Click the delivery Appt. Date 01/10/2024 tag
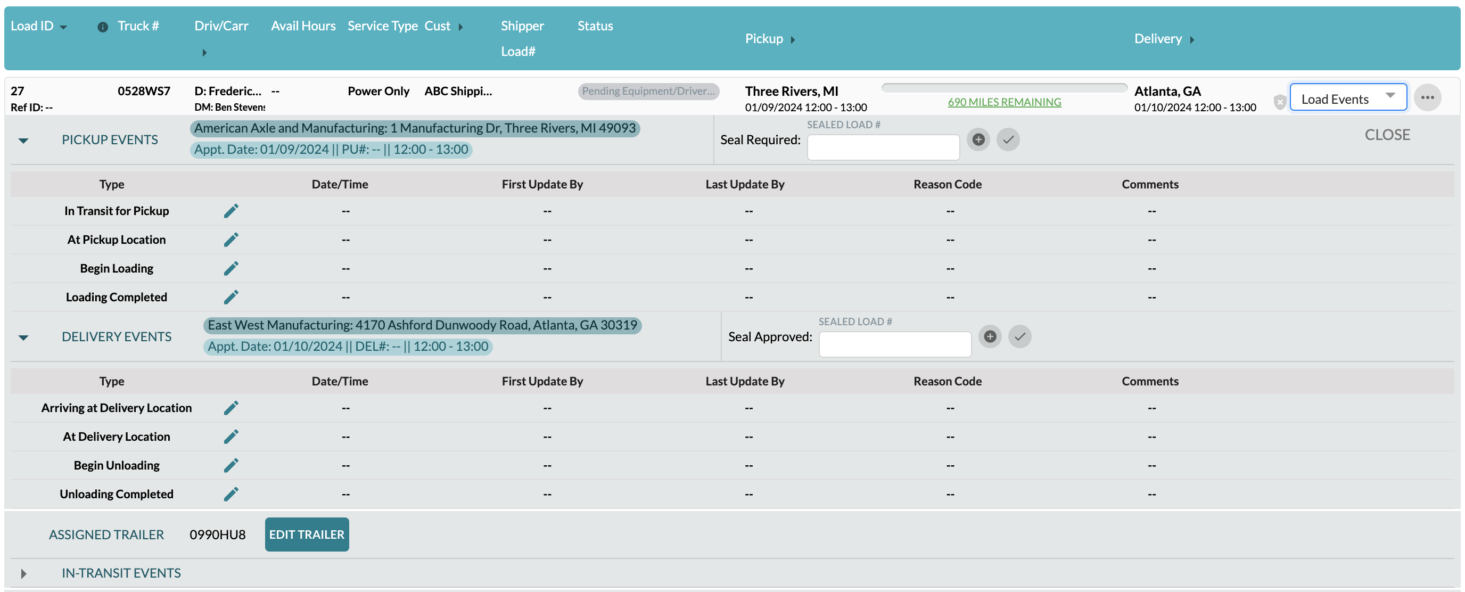The width and height of the screenshot is (1465, 592). (348, 347)
